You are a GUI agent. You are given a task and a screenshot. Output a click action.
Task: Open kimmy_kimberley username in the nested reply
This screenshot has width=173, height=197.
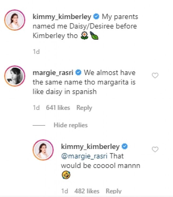91,147
